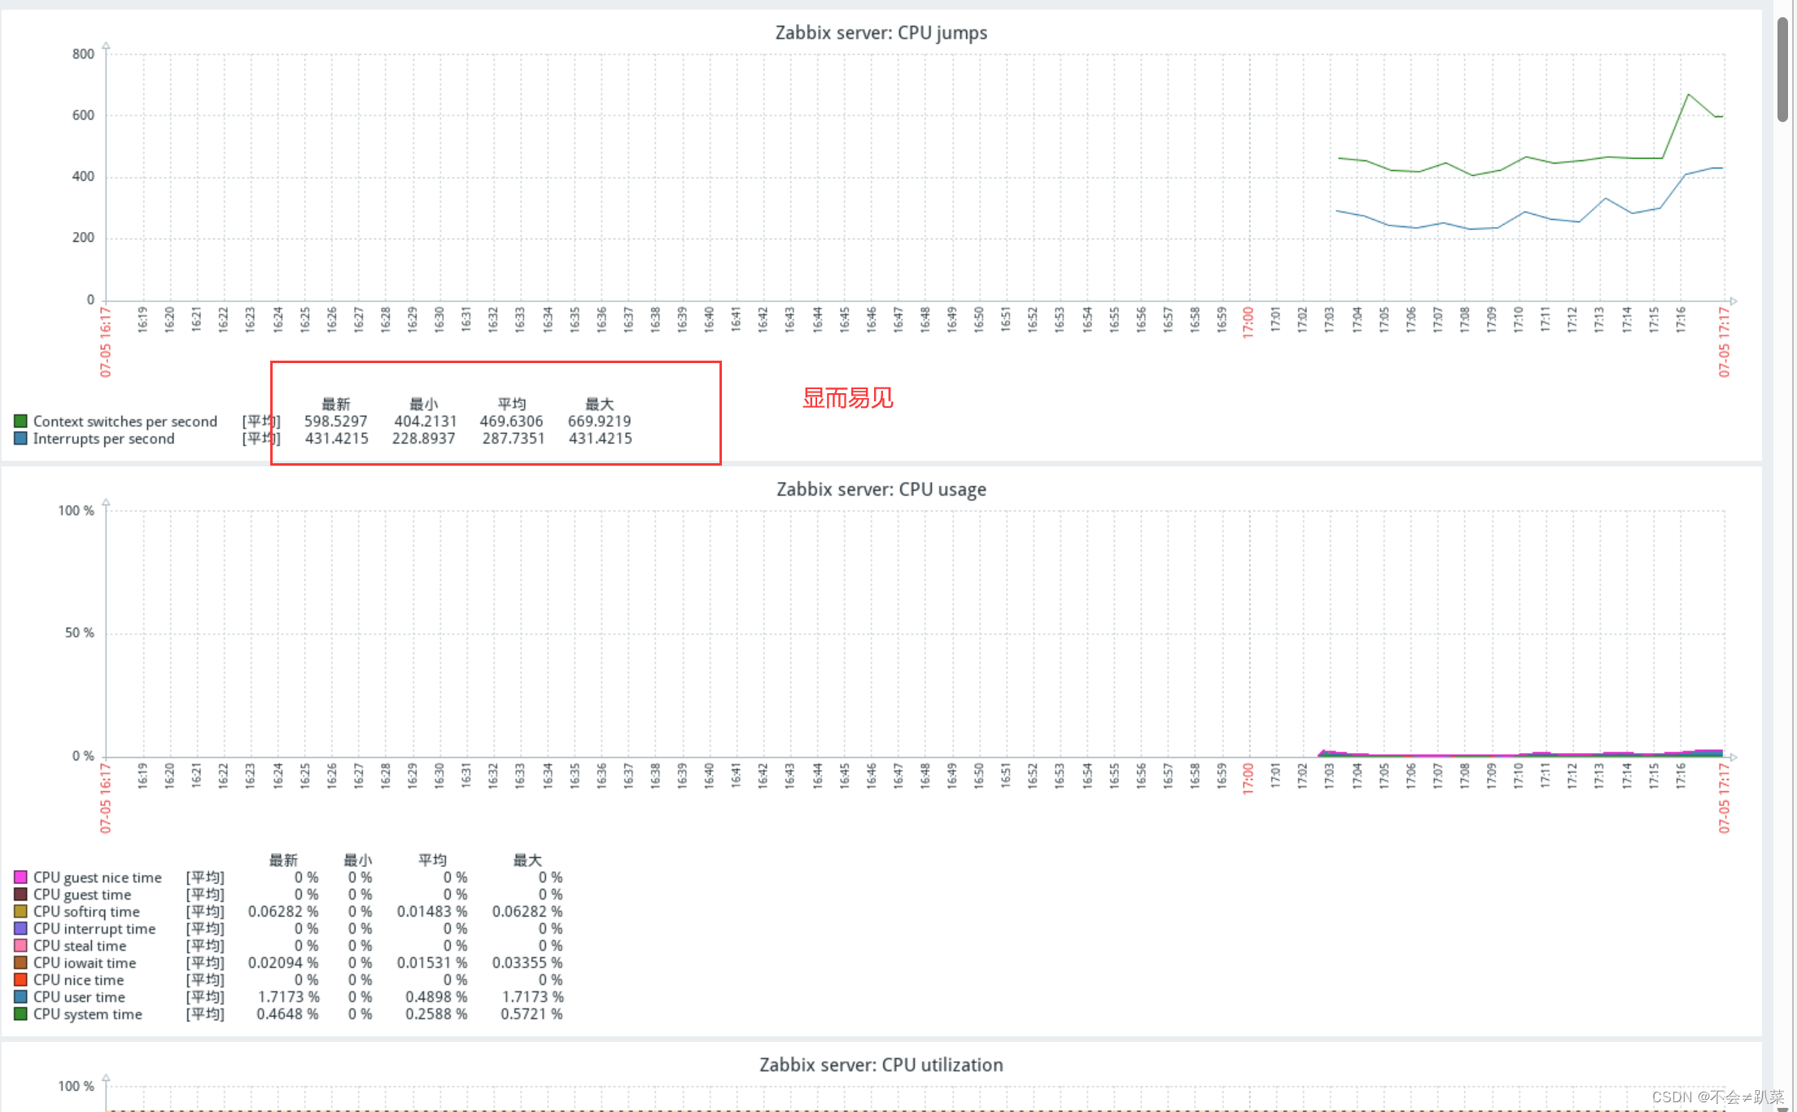Click the CPU system time maximum 0.5721 %
This screenshot has height=1112, width=1797.
531,1014
